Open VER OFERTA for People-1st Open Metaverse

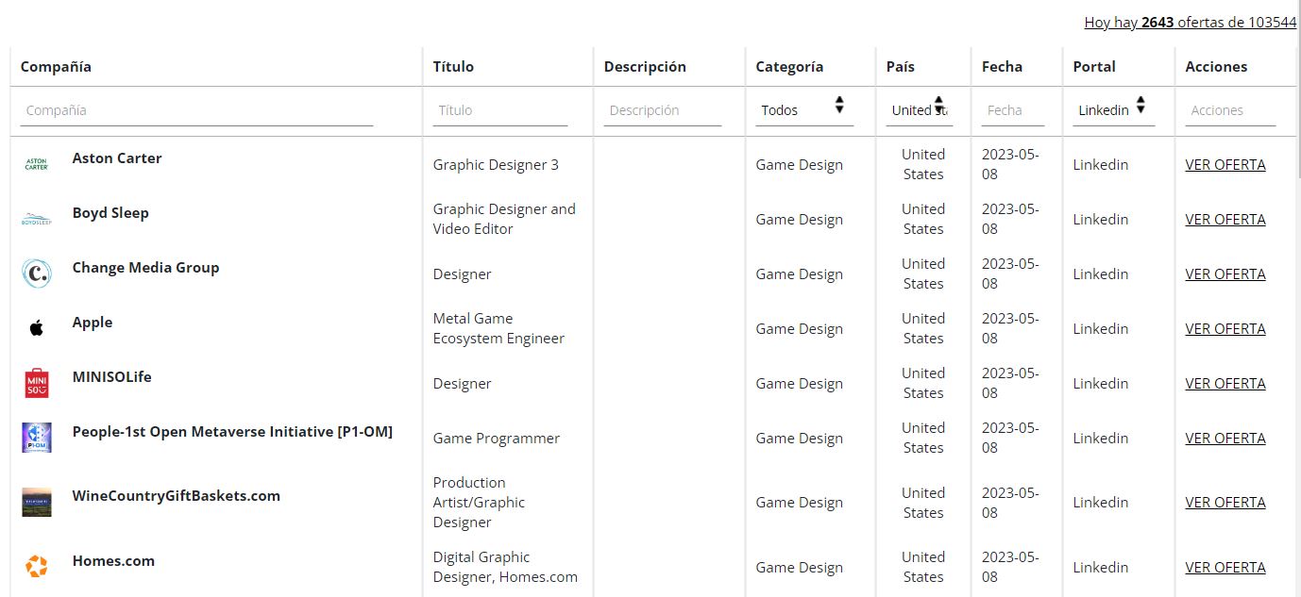[x=1225, y=439]
